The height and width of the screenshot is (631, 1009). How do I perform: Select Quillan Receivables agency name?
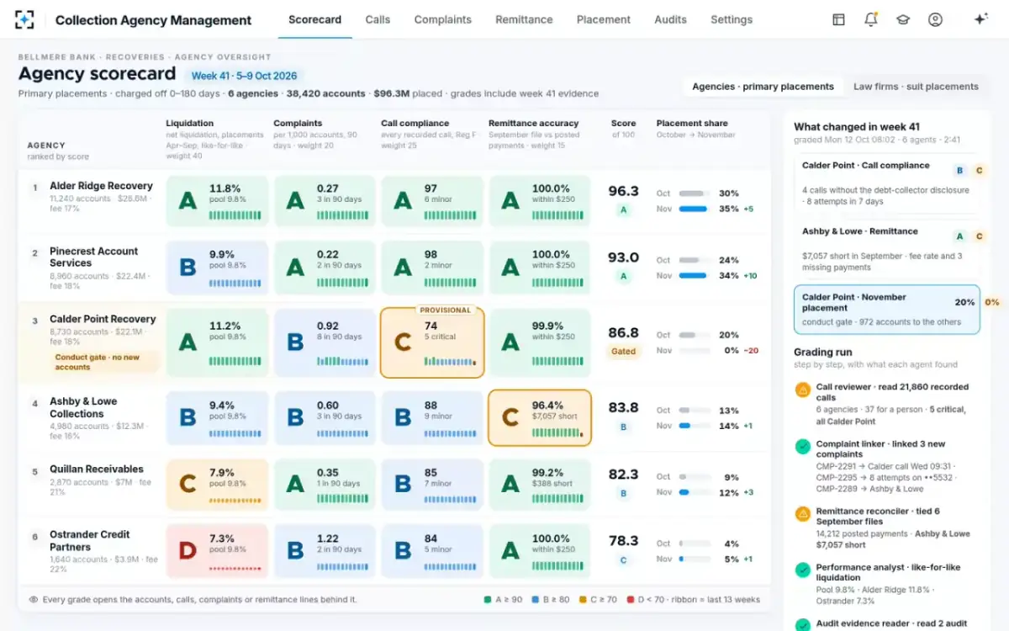coord(97,469)
